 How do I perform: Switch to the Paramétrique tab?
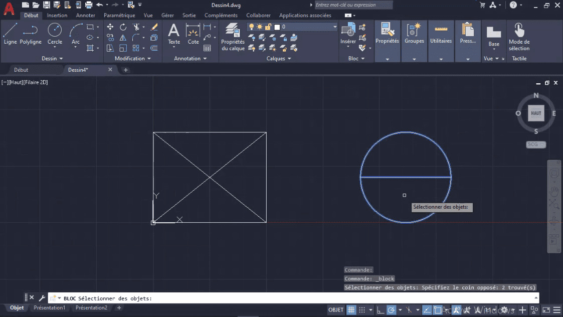[119, 16]
